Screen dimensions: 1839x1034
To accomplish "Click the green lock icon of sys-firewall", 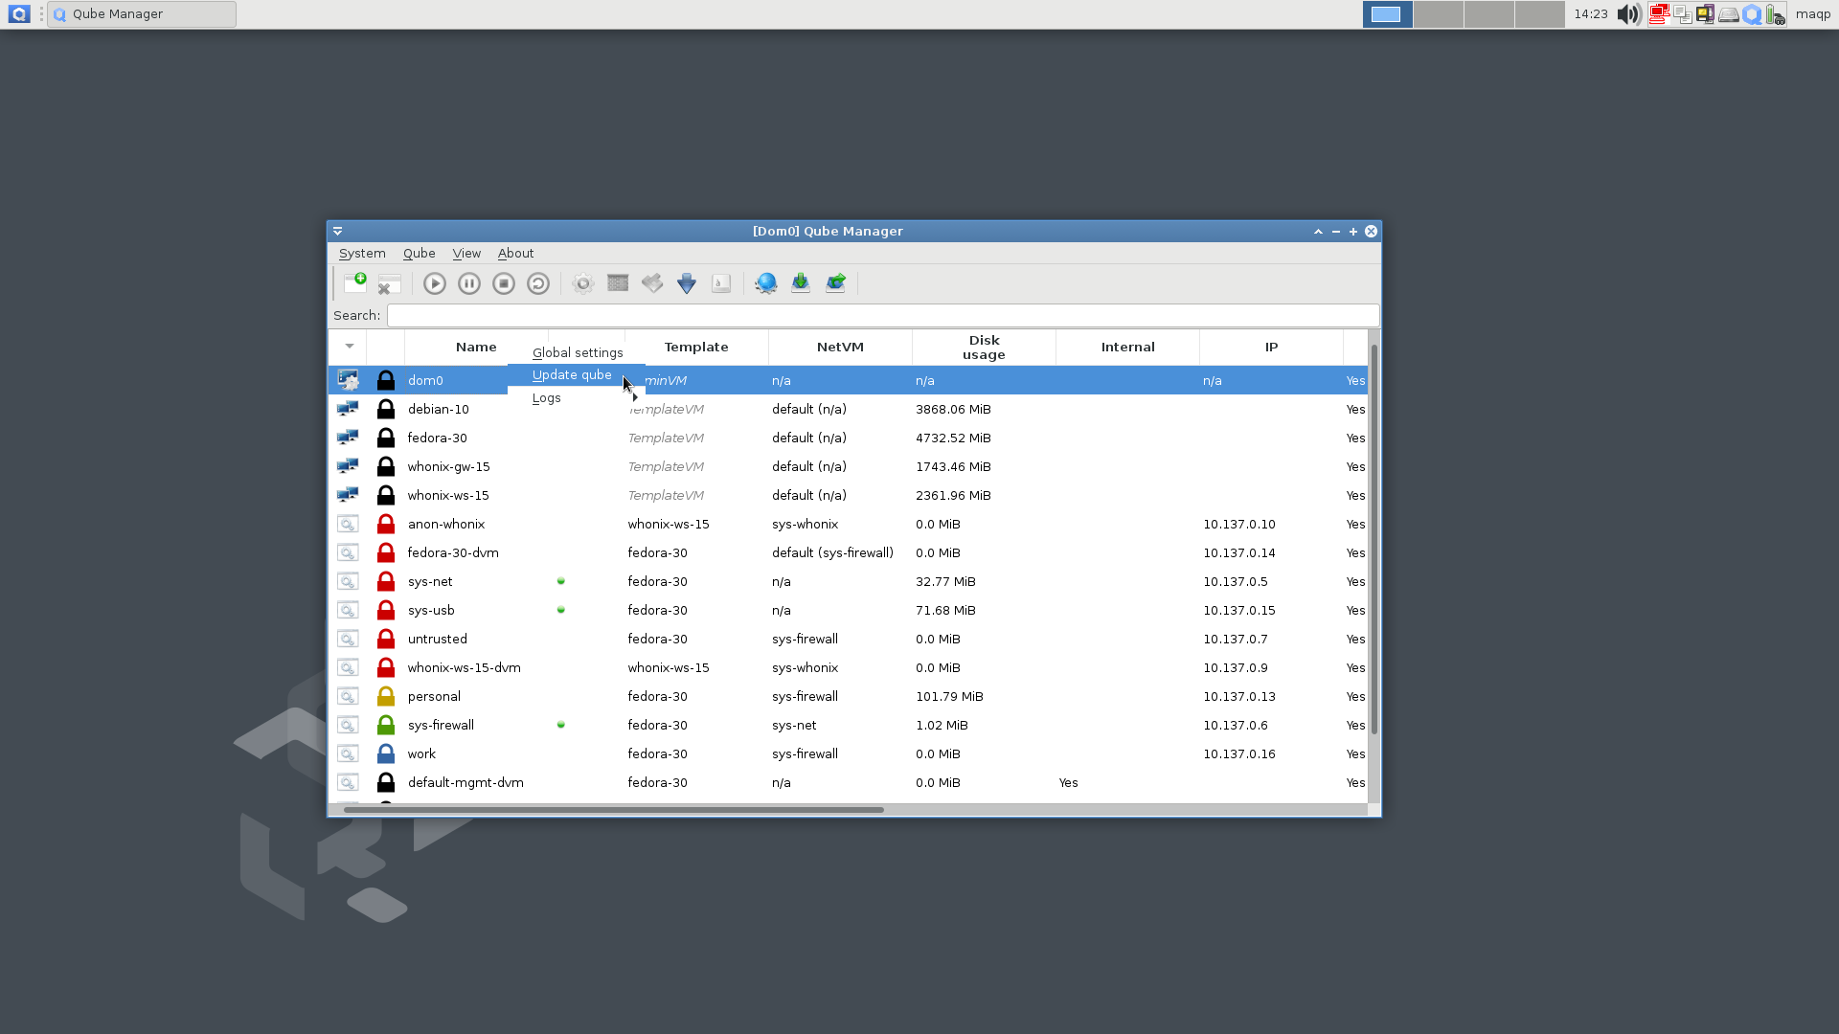I will click(x=386, y=725).
